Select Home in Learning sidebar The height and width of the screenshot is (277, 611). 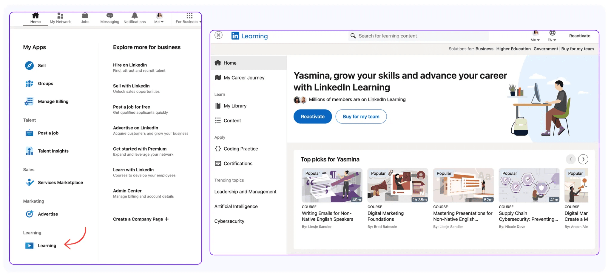click(249, 63)
